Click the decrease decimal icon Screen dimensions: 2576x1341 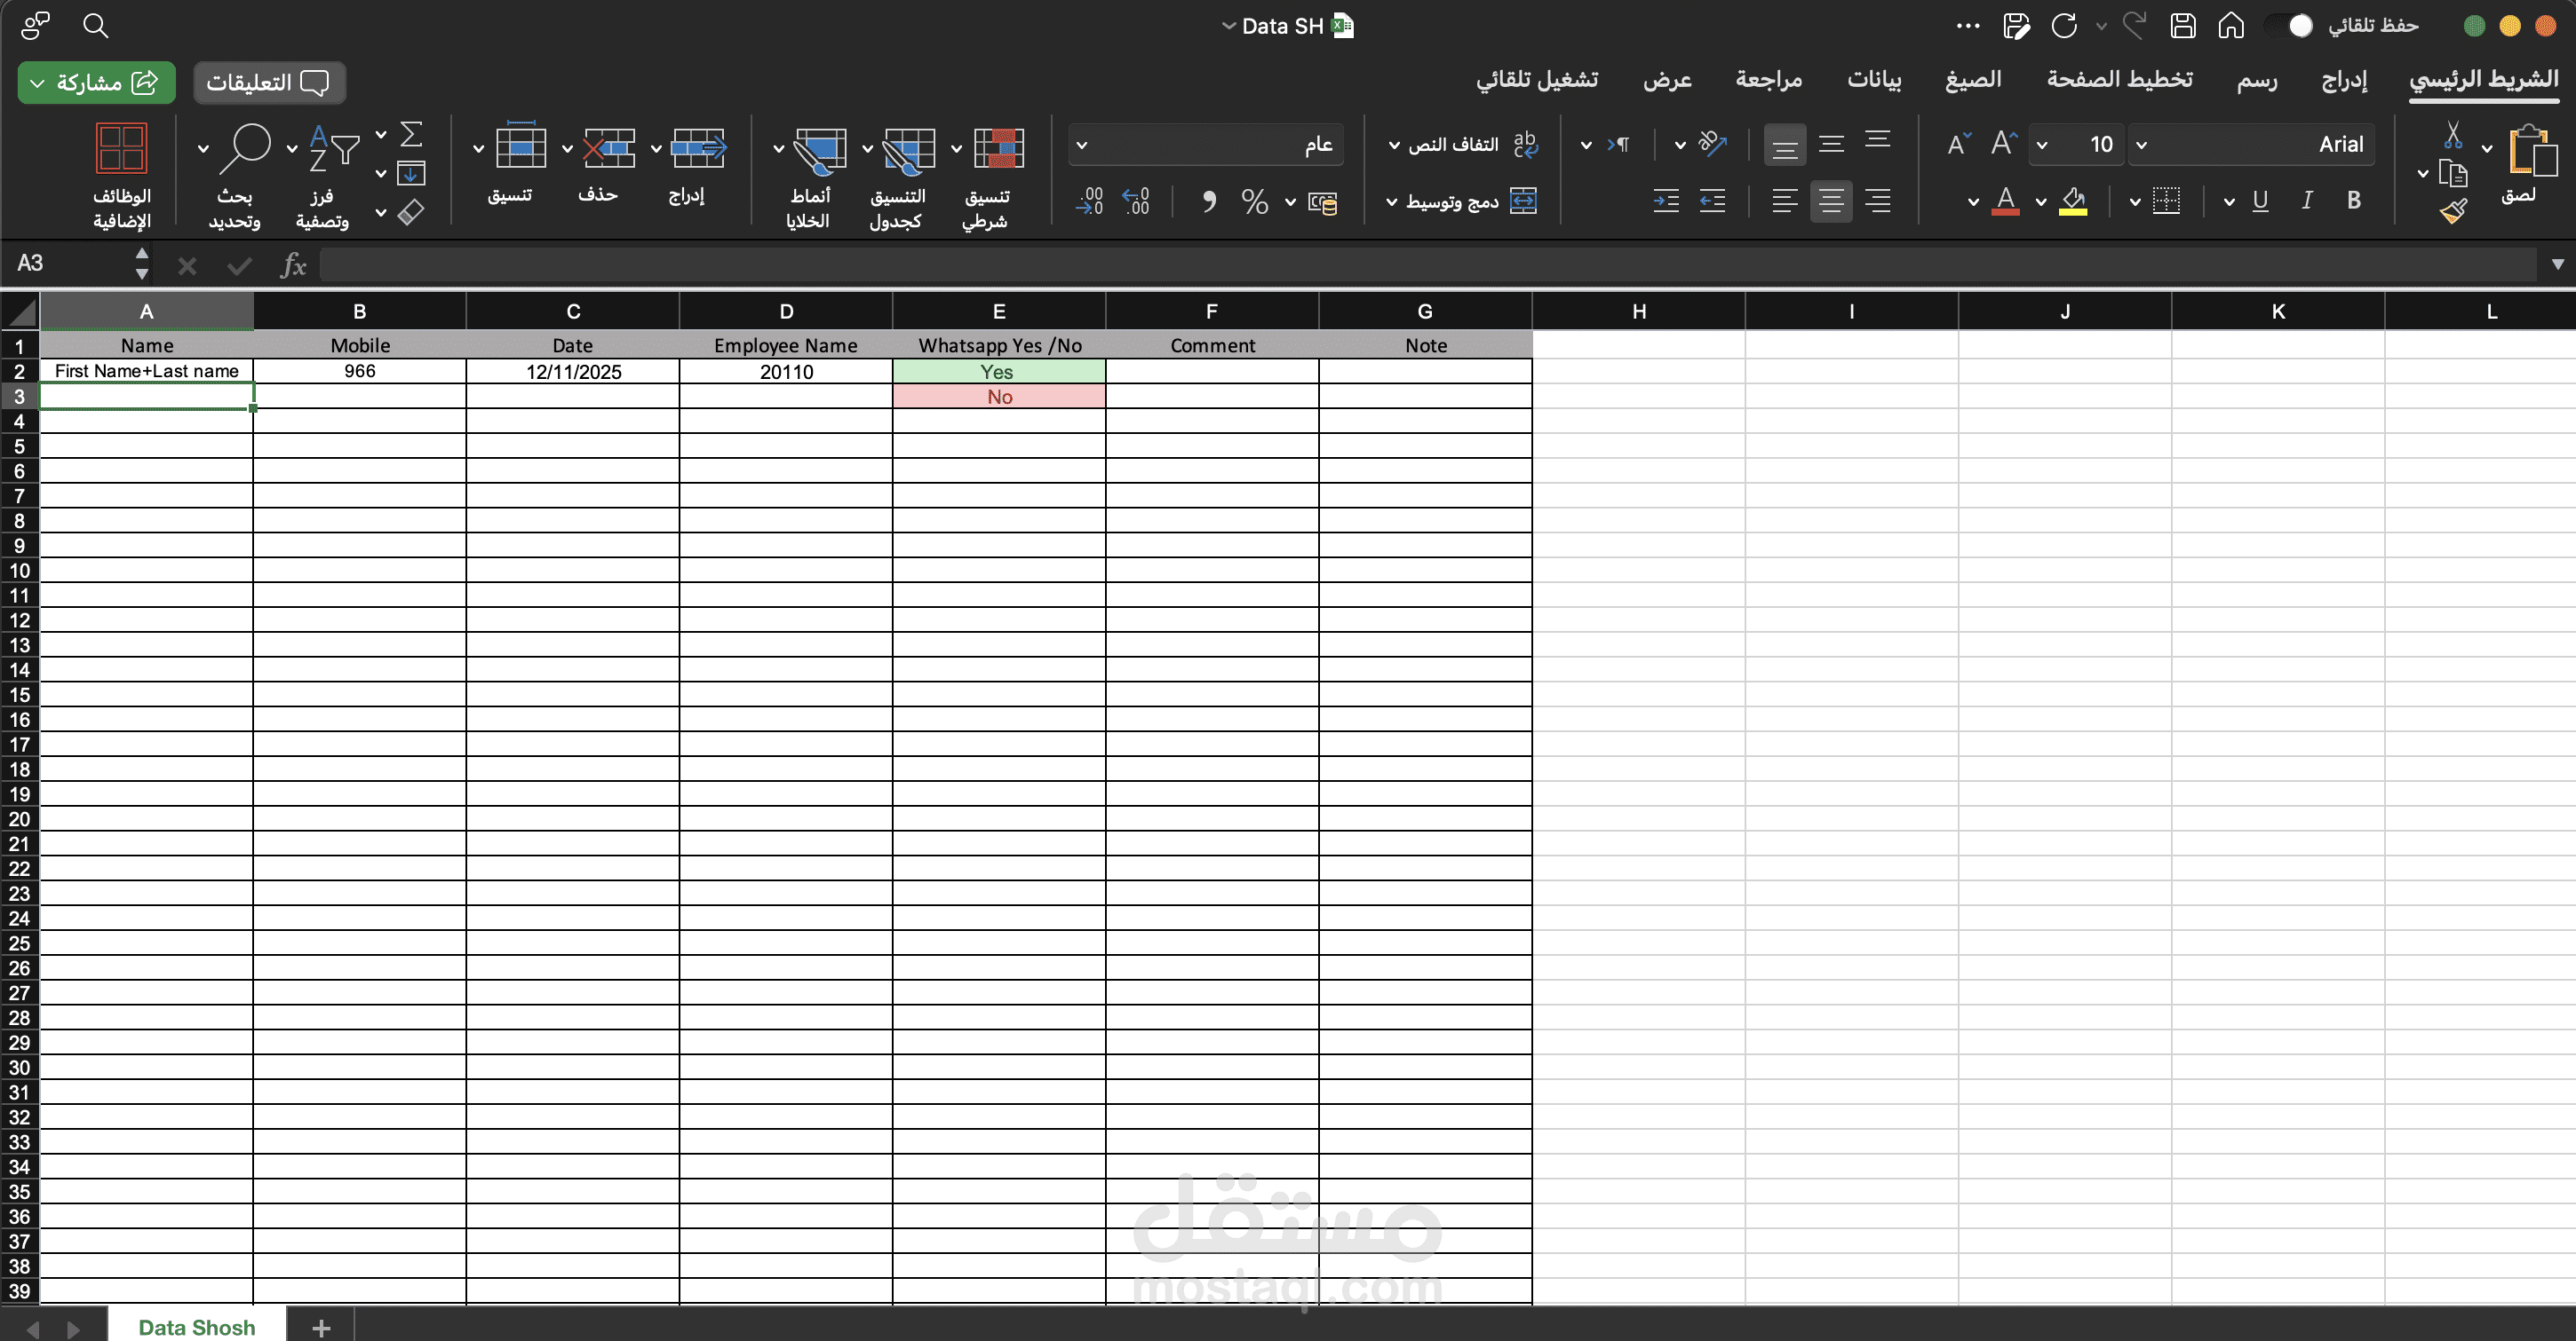pos(1090,201)
